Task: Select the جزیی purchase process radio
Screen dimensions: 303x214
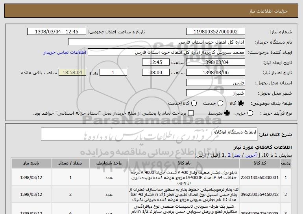Action: pos(250,113)
